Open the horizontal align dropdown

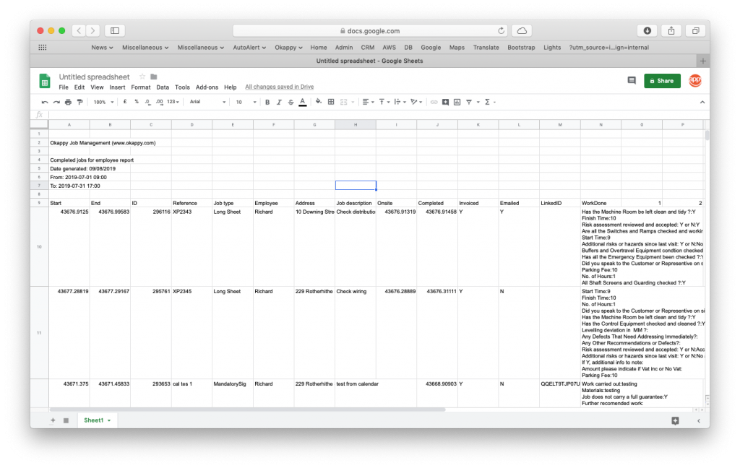coord(368,102)
